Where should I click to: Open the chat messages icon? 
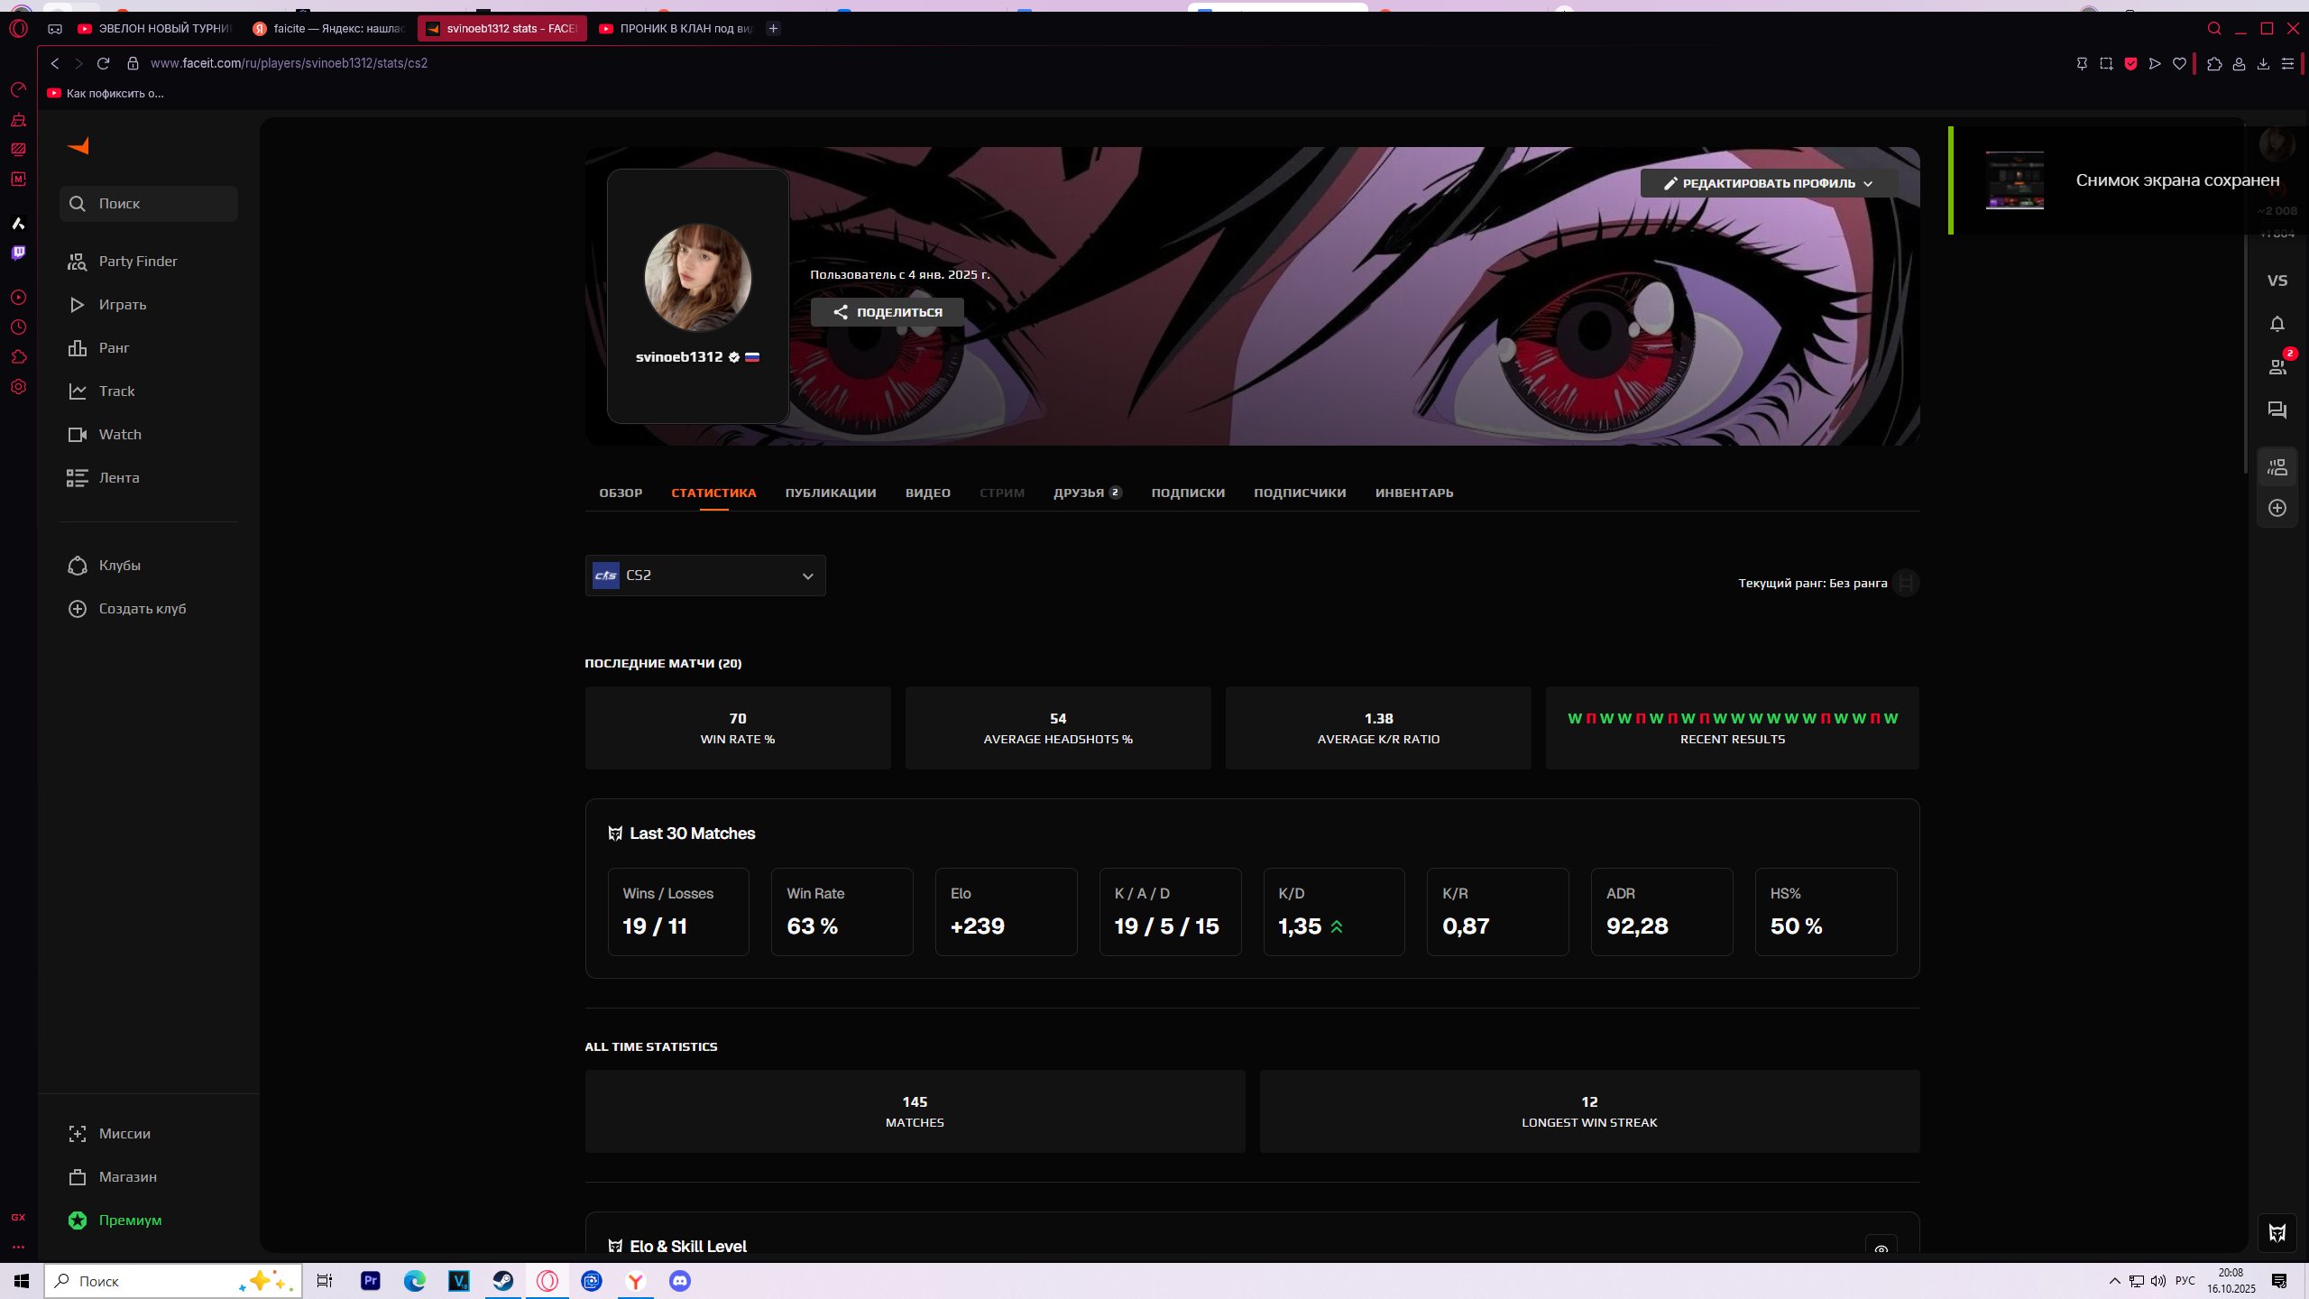(2277, 410)
